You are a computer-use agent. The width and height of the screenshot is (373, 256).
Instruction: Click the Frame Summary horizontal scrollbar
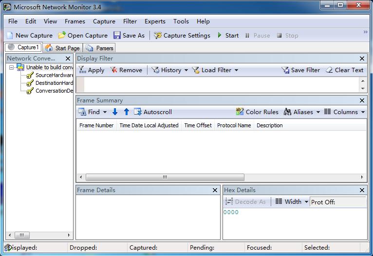pyautogui.click(x=165, y=177)
